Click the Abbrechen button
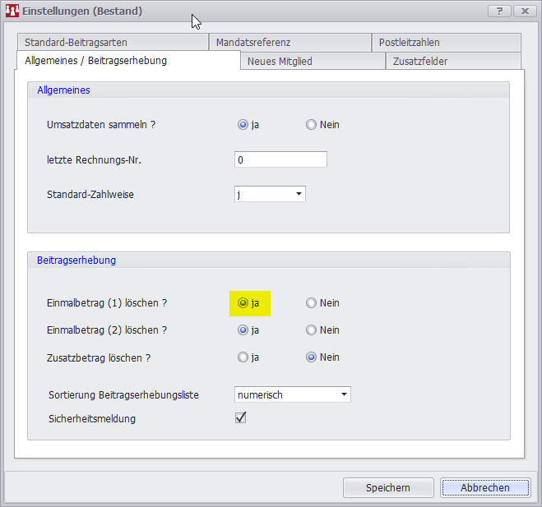 point(484,487)
